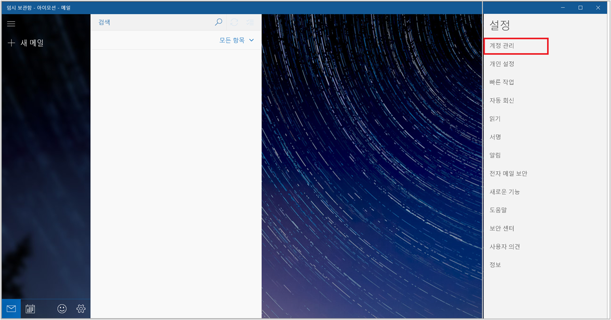This screenshot has width=611, height=320.
Task: Open 정보 about entry
Action: 495,266
